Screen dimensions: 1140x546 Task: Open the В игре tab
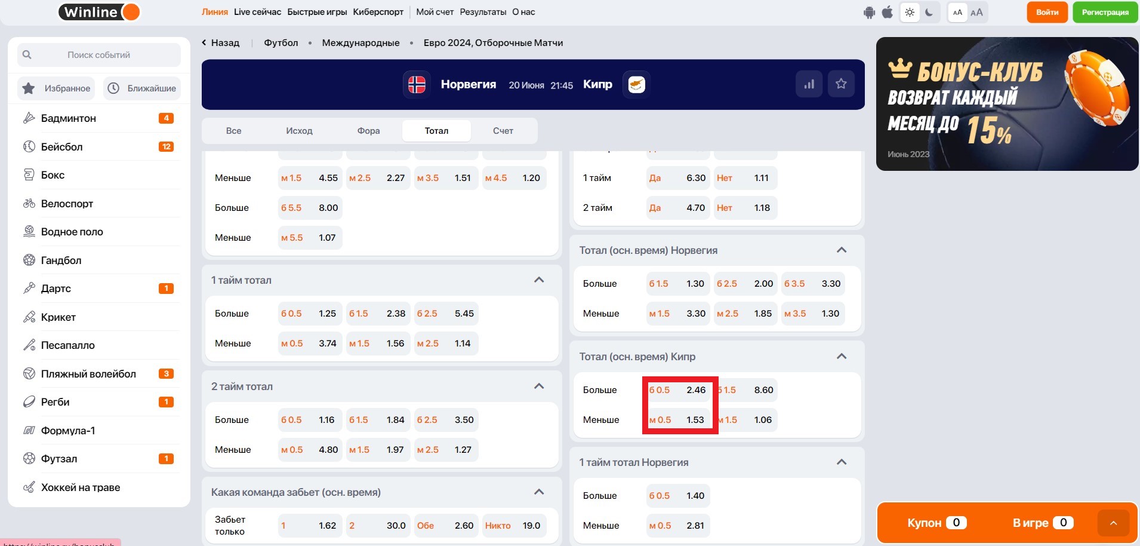point(1043,523)
